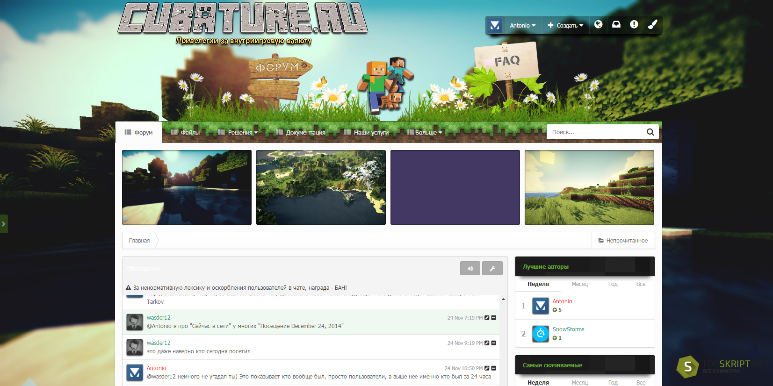The image size is (773, 386).
Task: Click the FAQ sign in banner
Action: [x=507, y=61]
